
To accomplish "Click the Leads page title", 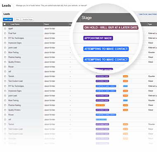I will click(6, 6).
